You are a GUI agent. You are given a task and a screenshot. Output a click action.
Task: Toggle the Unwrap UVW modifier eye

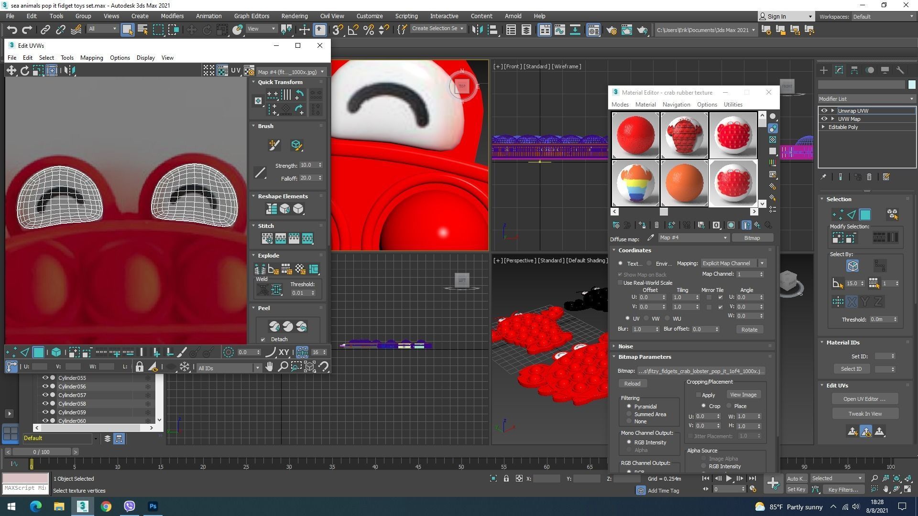point(824,111)
